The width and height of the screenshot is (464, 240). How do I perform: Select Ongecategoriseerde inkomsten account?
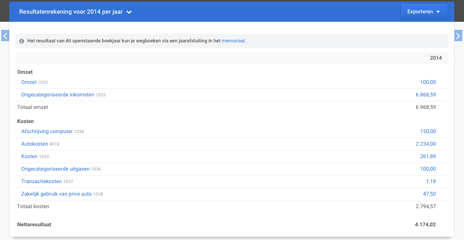(x=57, y=95)
